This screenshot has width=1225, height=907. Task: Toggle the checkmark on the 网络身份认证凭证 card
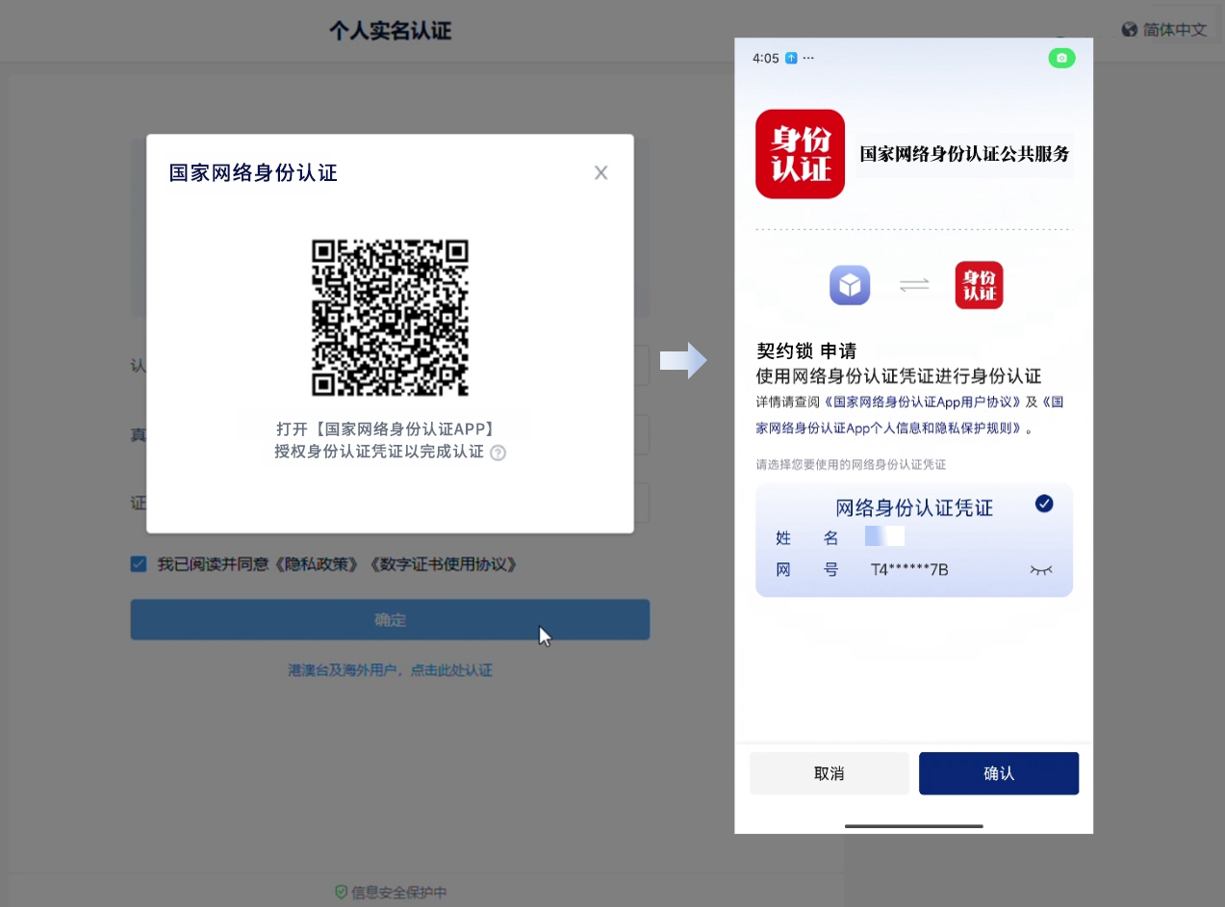pyautogui.click(x=1044, y=504)
